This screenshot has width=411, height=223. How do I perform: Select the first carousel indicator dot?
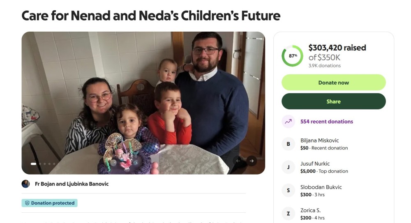click(x=33, y=164)
